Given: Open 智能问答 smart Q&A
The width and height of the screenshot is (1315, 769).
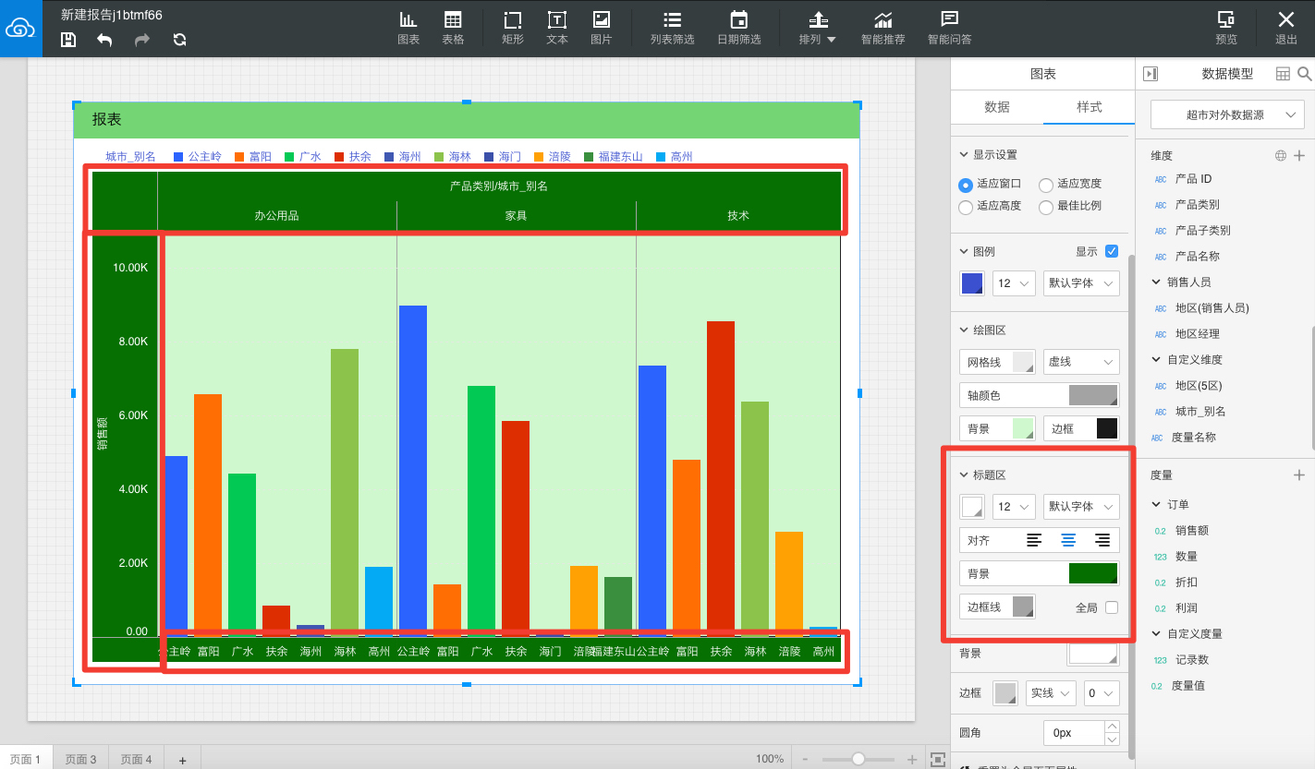Looking at the screenshot, I should 949,28.
